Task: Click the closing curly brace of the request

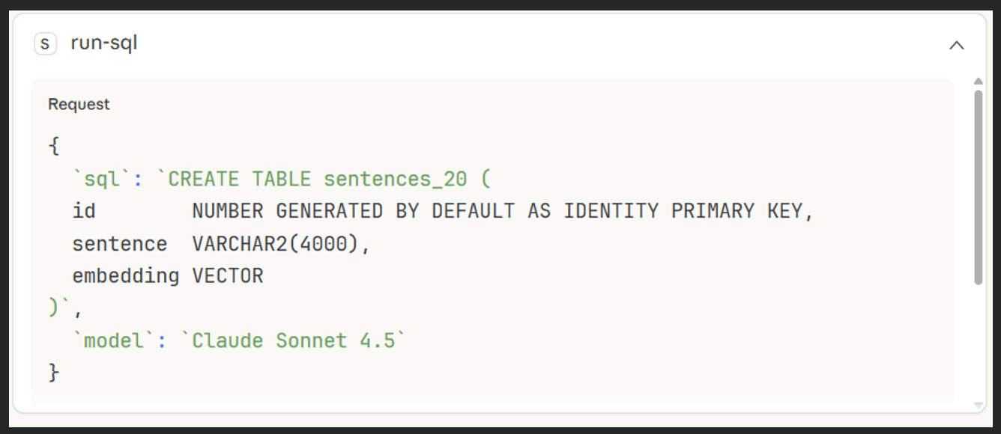Action: (x=53, y=373)
